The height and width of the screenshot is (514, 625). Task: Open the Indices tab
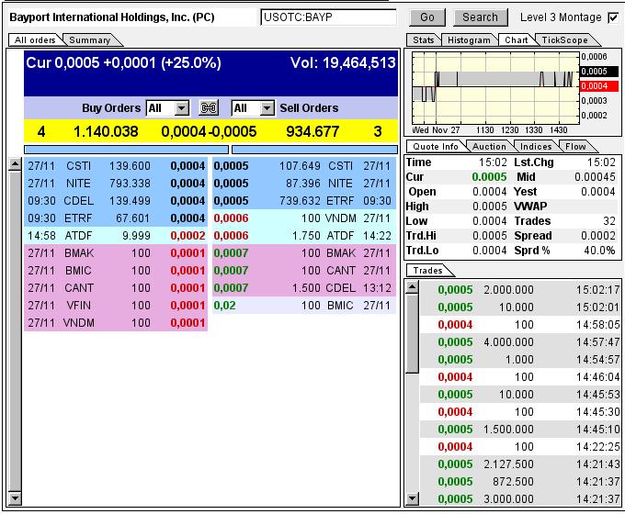coord(536,147)
